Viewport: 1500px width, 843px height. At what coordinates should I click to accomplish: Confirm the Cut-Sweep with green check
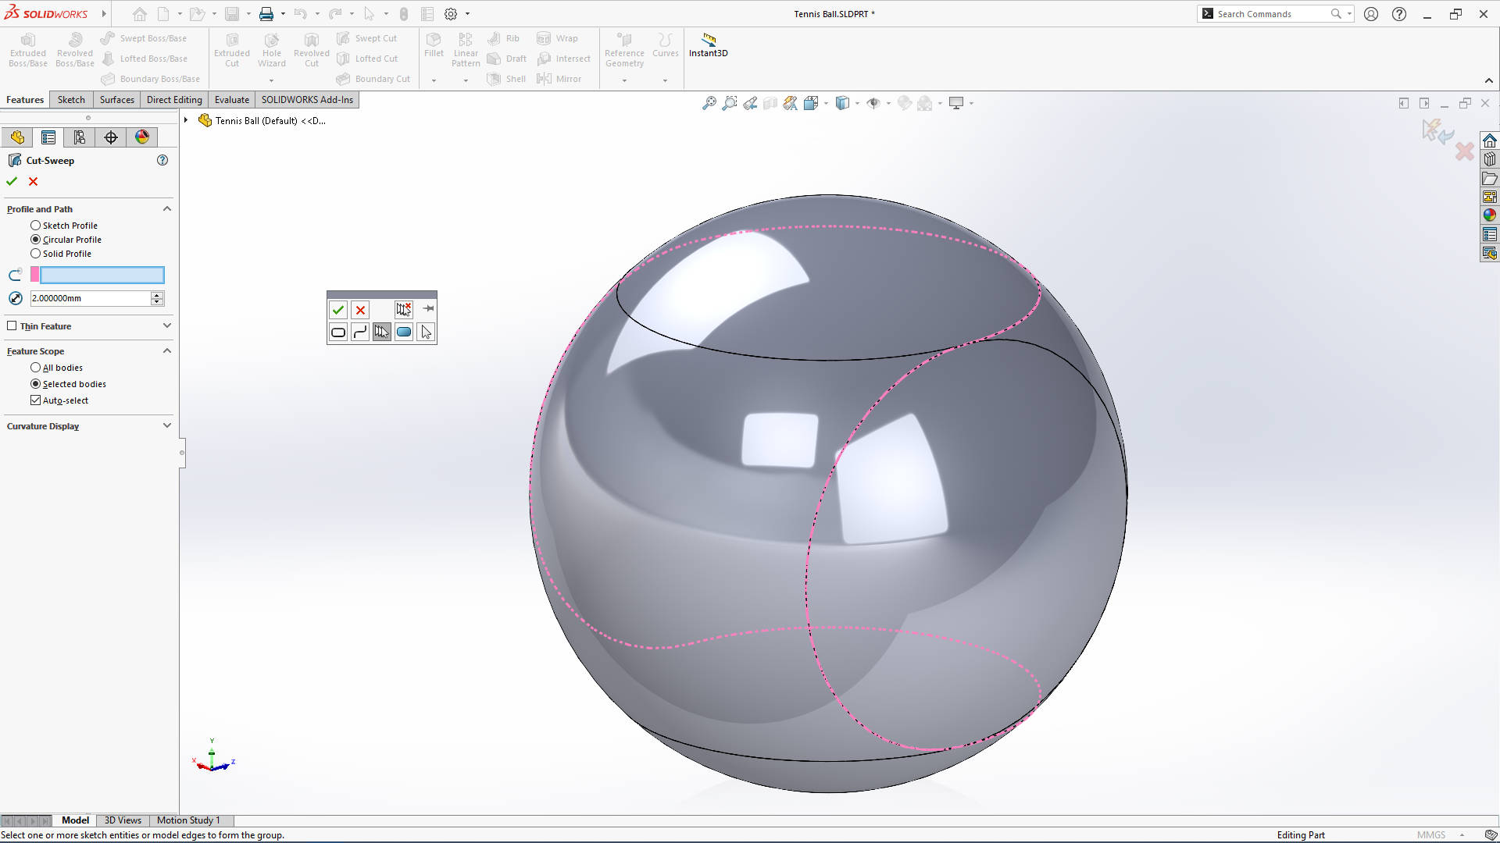[11, 181]
